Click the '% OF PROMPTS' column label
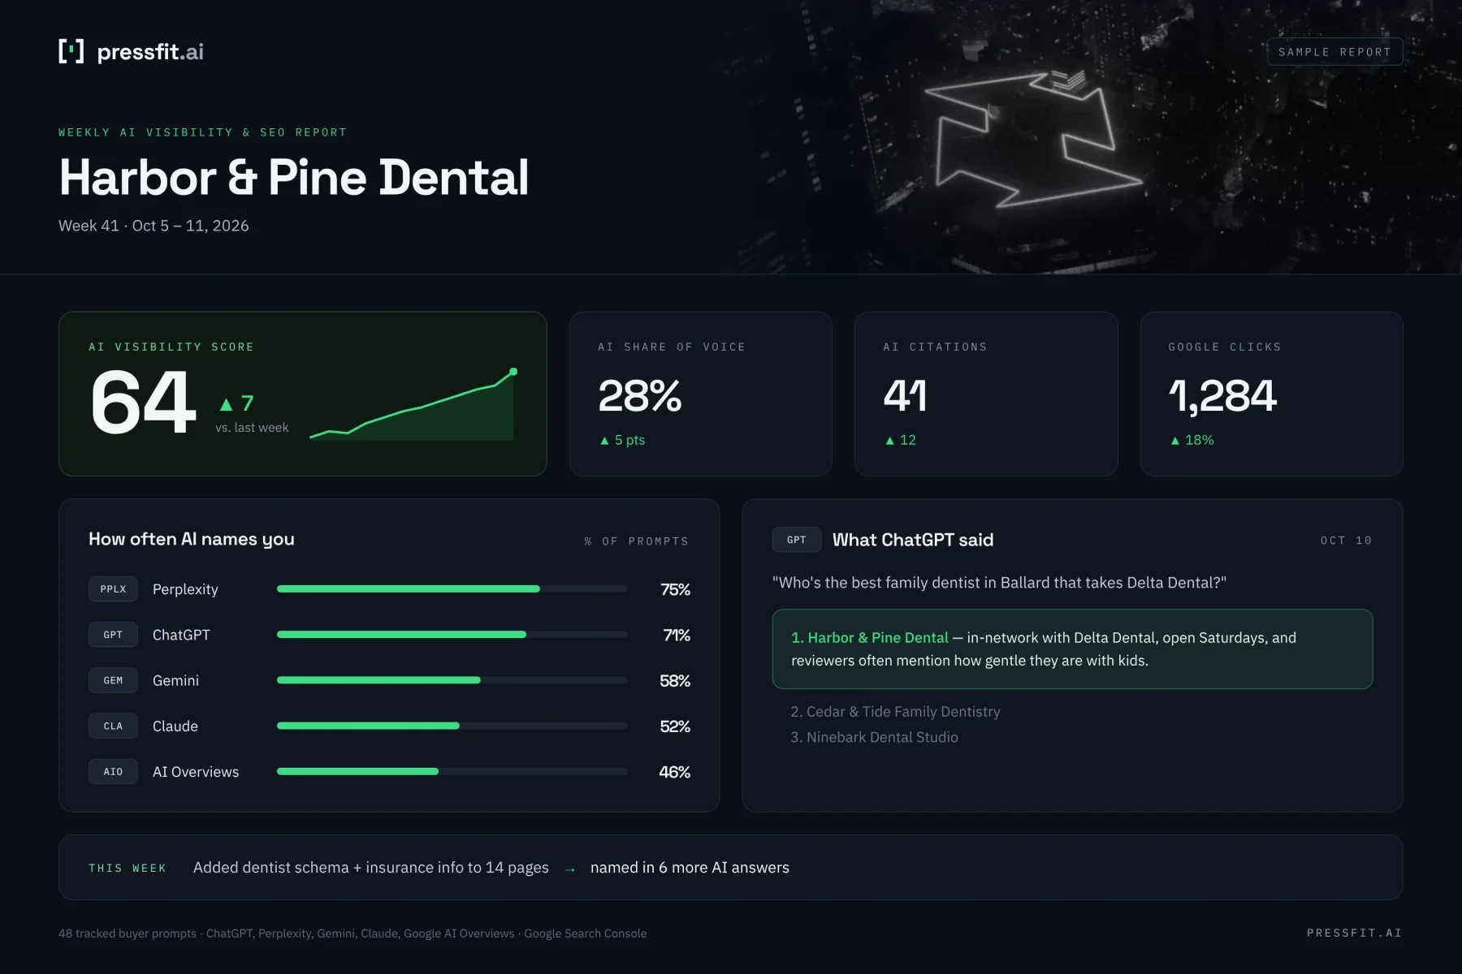Image resolution: width=1462 pixels, height=974 pixels. 636,541
